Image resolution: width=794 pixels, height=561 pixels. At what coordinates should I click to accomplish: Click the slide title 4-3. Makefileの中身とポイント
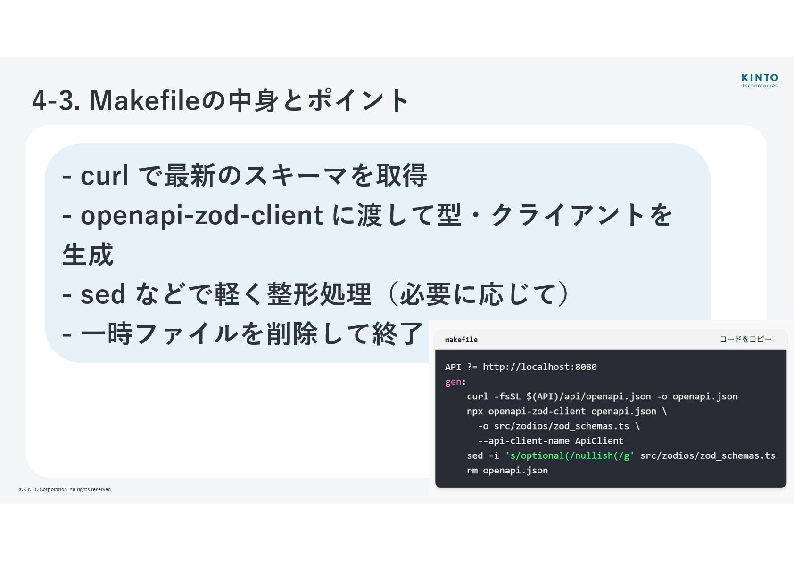click(x=220, y=100)
